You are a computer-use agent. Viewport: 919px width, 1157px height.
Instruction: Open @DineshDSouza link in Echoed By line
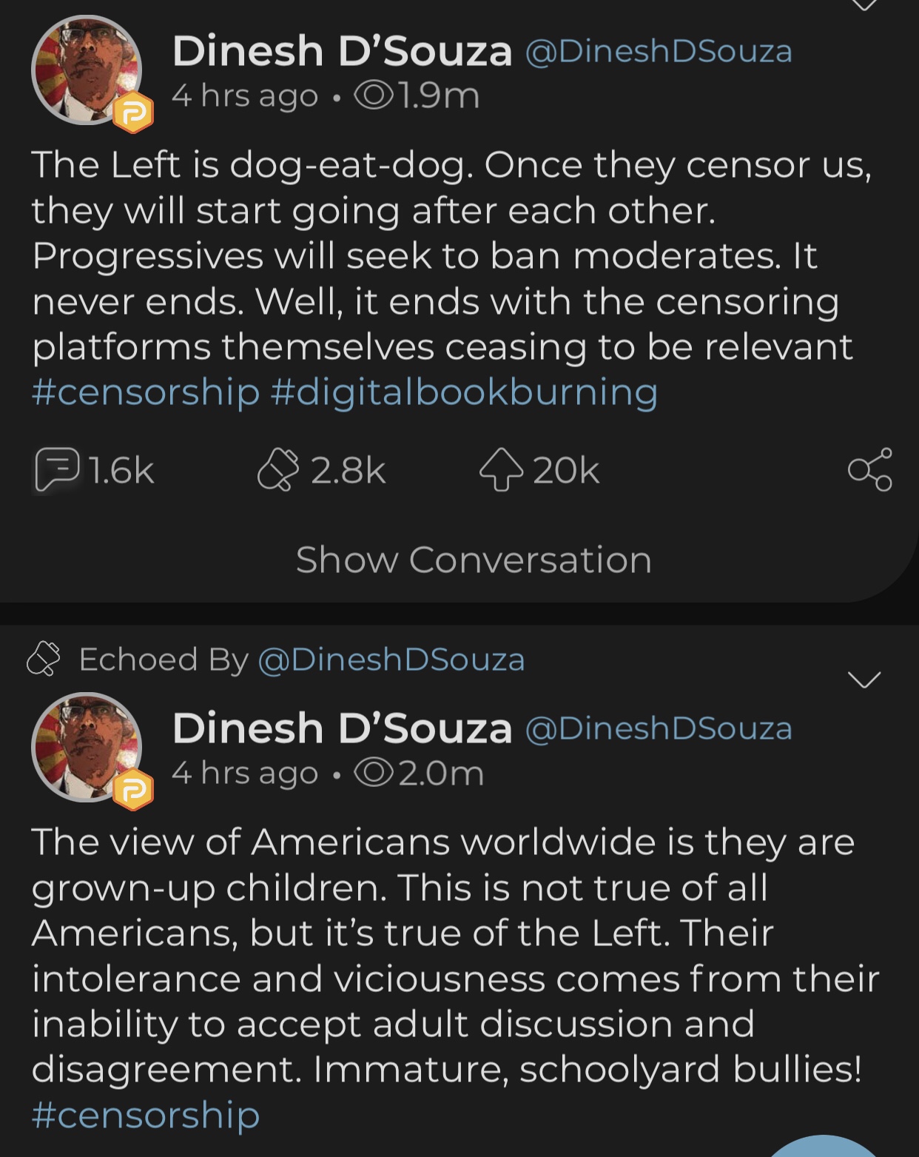pyautogui.click(x=391, y=660)
